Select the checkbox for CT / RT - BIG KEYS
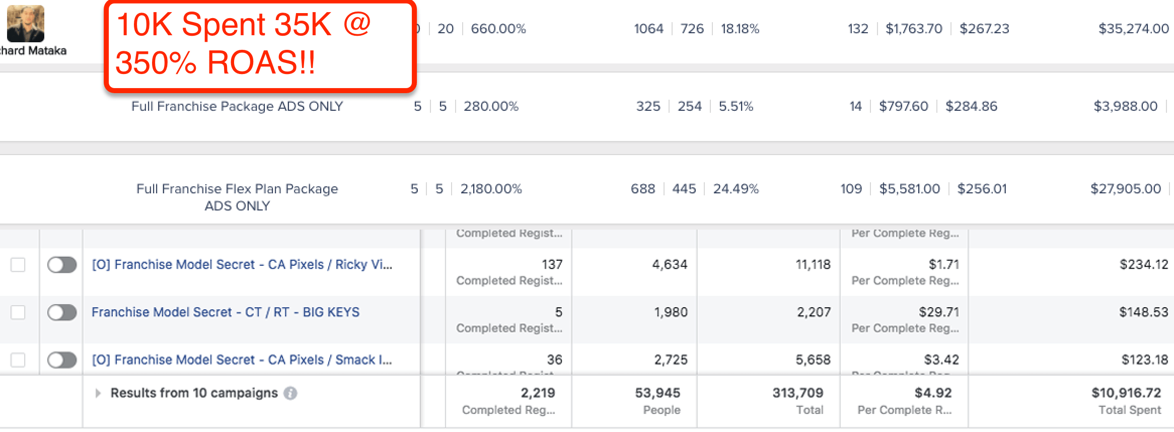The image size is (1174, 432). coord(18,312)
